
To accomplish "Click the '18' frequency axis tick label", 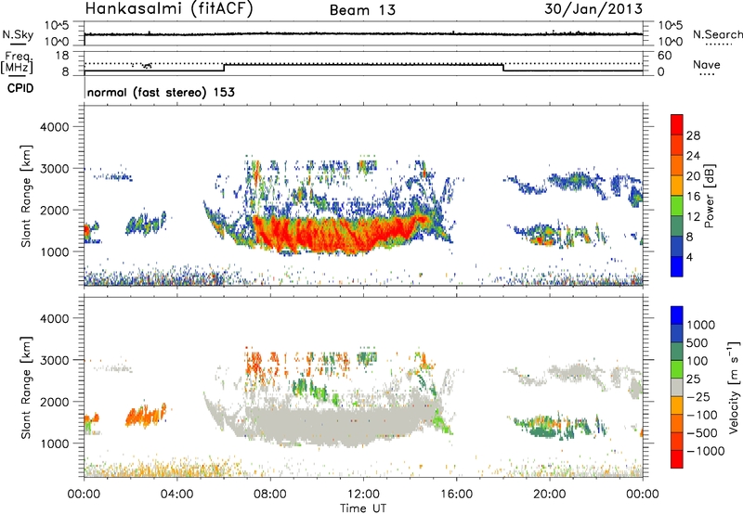I will tap(62, 56).
